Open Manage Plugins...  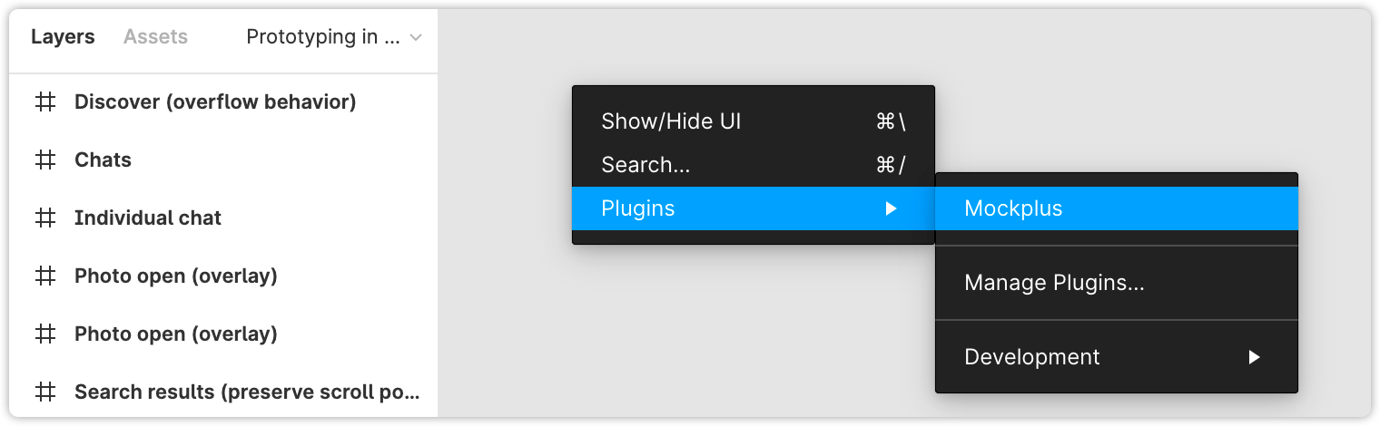[x=1054, y=283]
